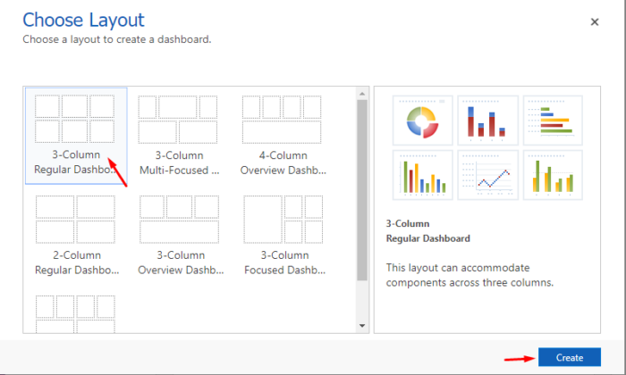Click the Create button

point(570,357)
